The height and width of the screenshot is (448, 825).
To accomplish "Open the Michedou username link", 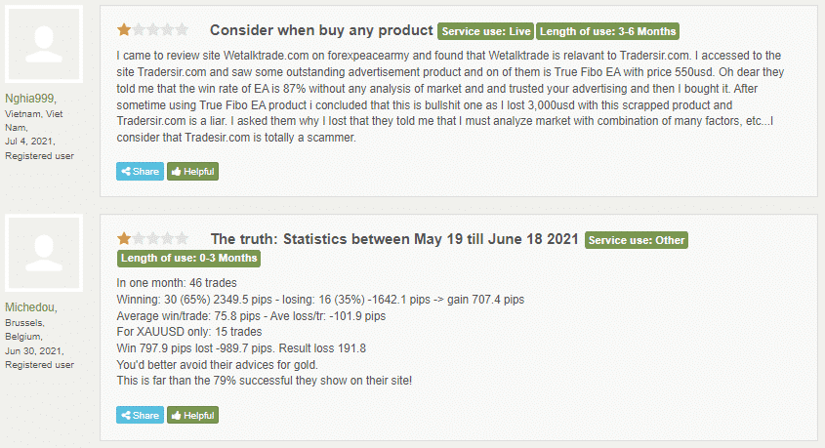I will click(31, 307).
